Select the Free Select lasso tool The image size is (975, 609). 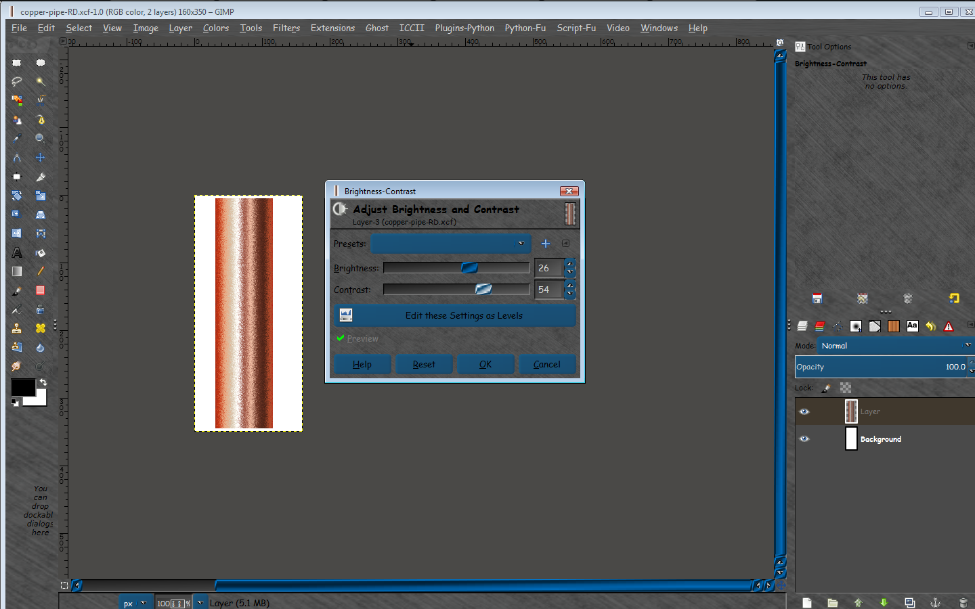17,81
